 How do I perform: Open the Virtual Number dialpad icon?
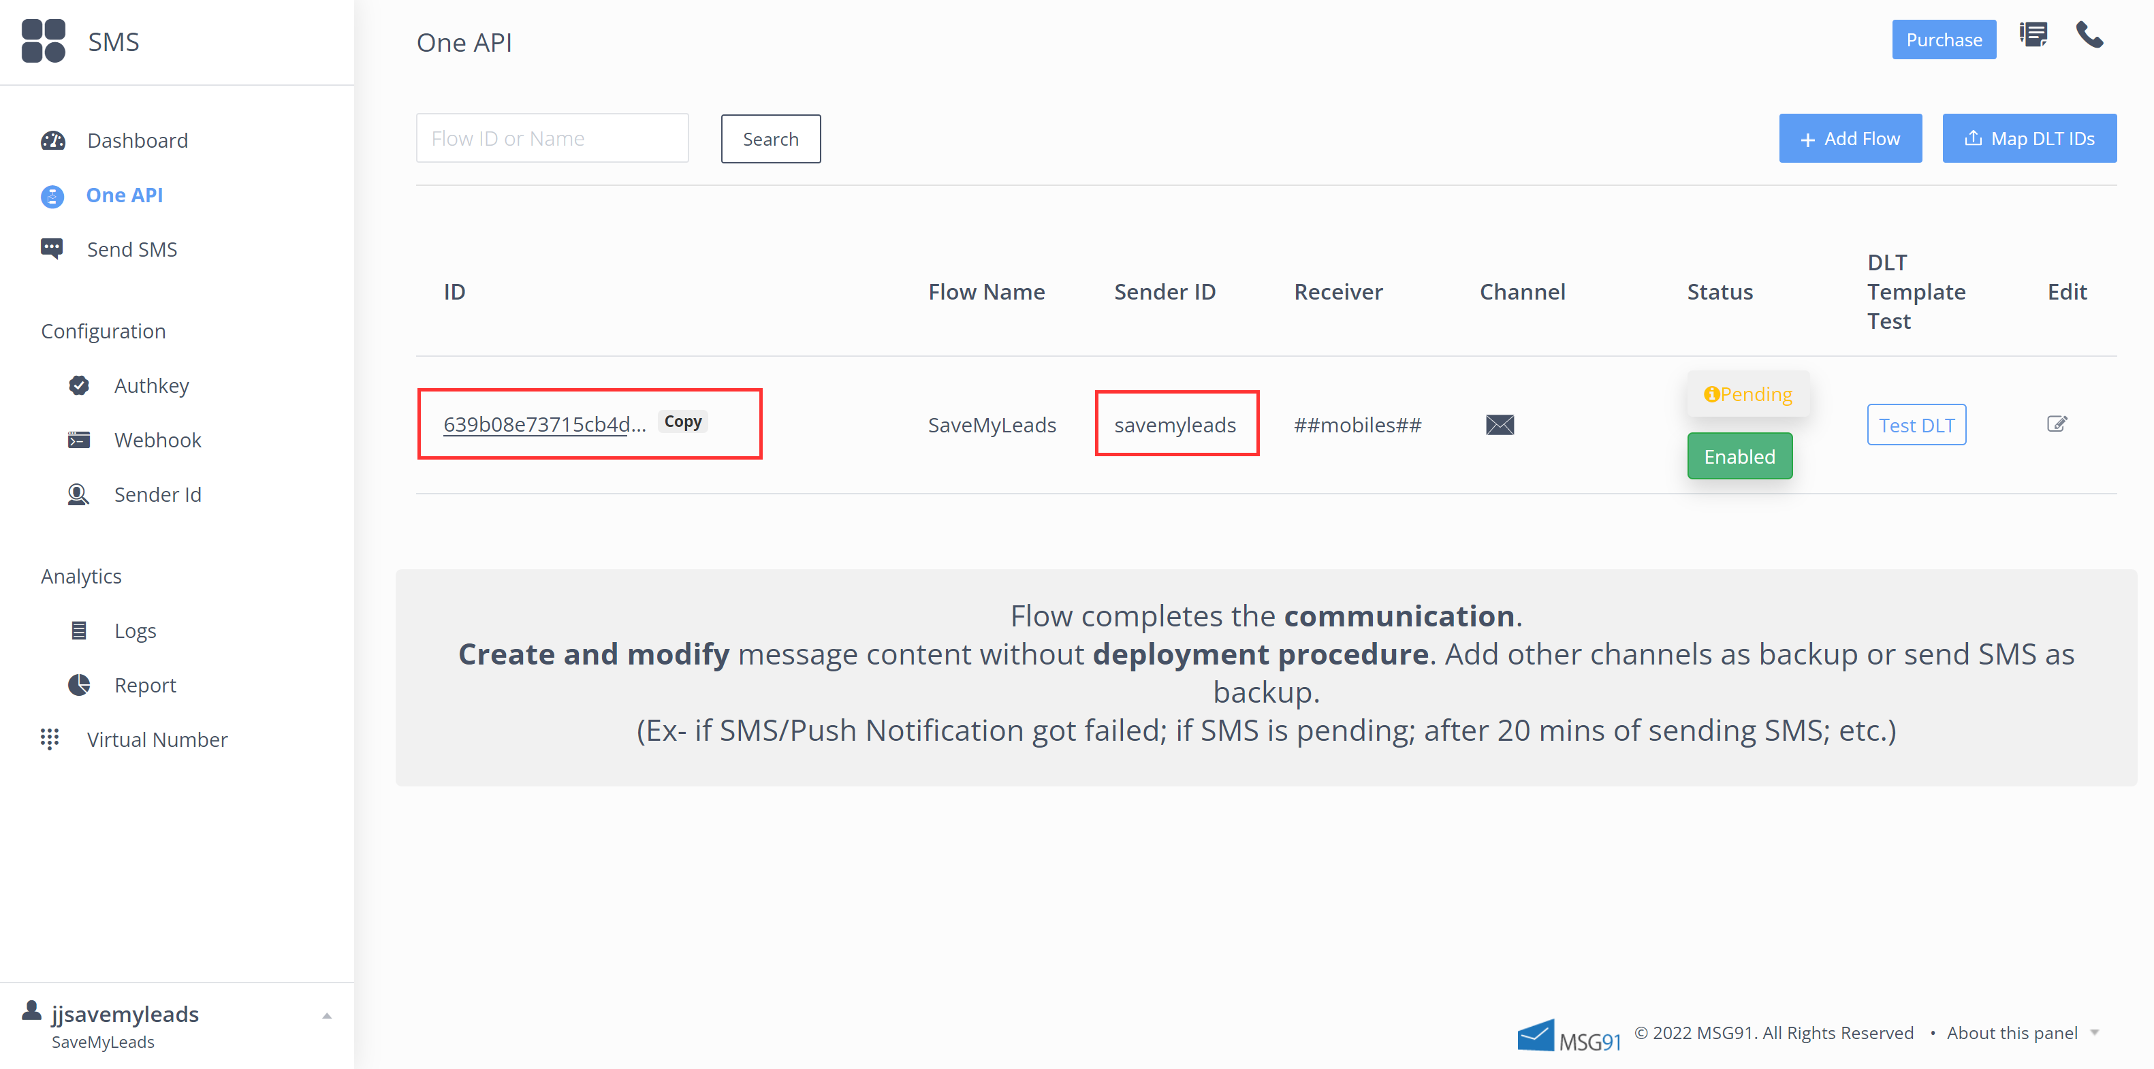point(50,739)
